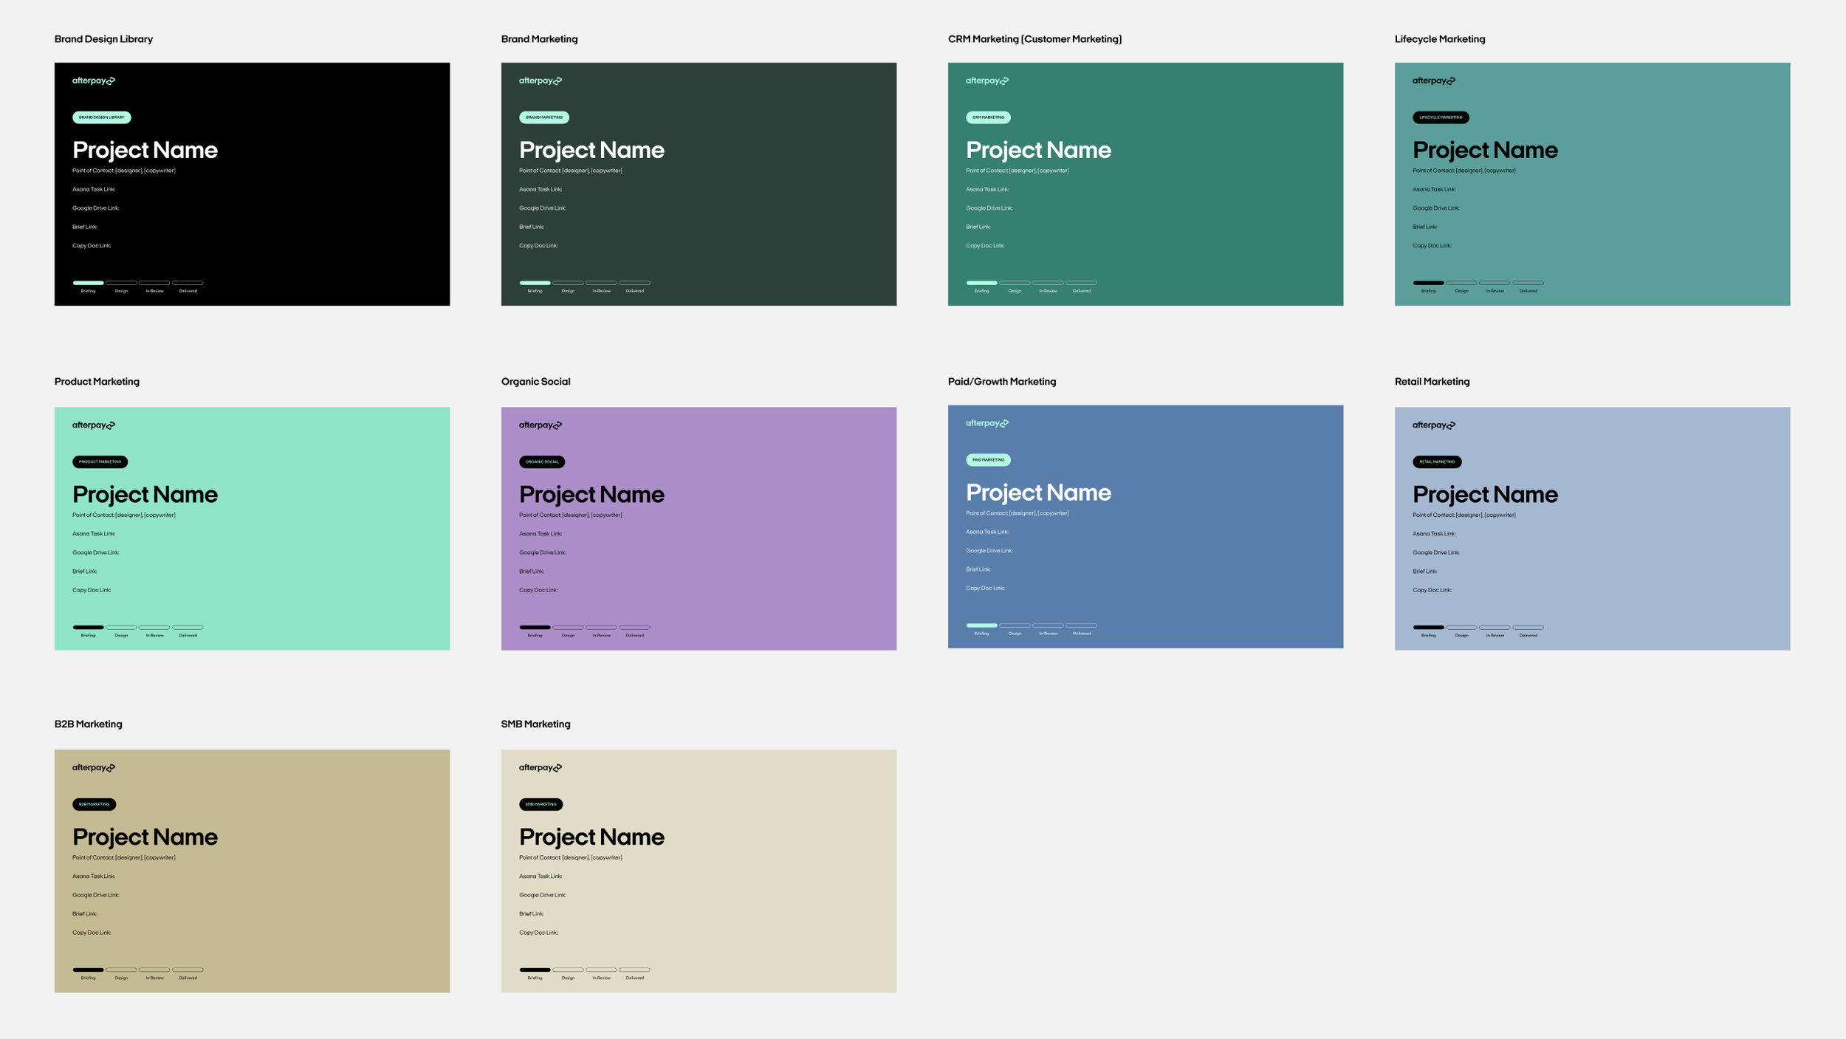Select Project Name heading on Retail Marketing cover
The width and height of the screenshot is (1846, 1039).
(1485, 495)
